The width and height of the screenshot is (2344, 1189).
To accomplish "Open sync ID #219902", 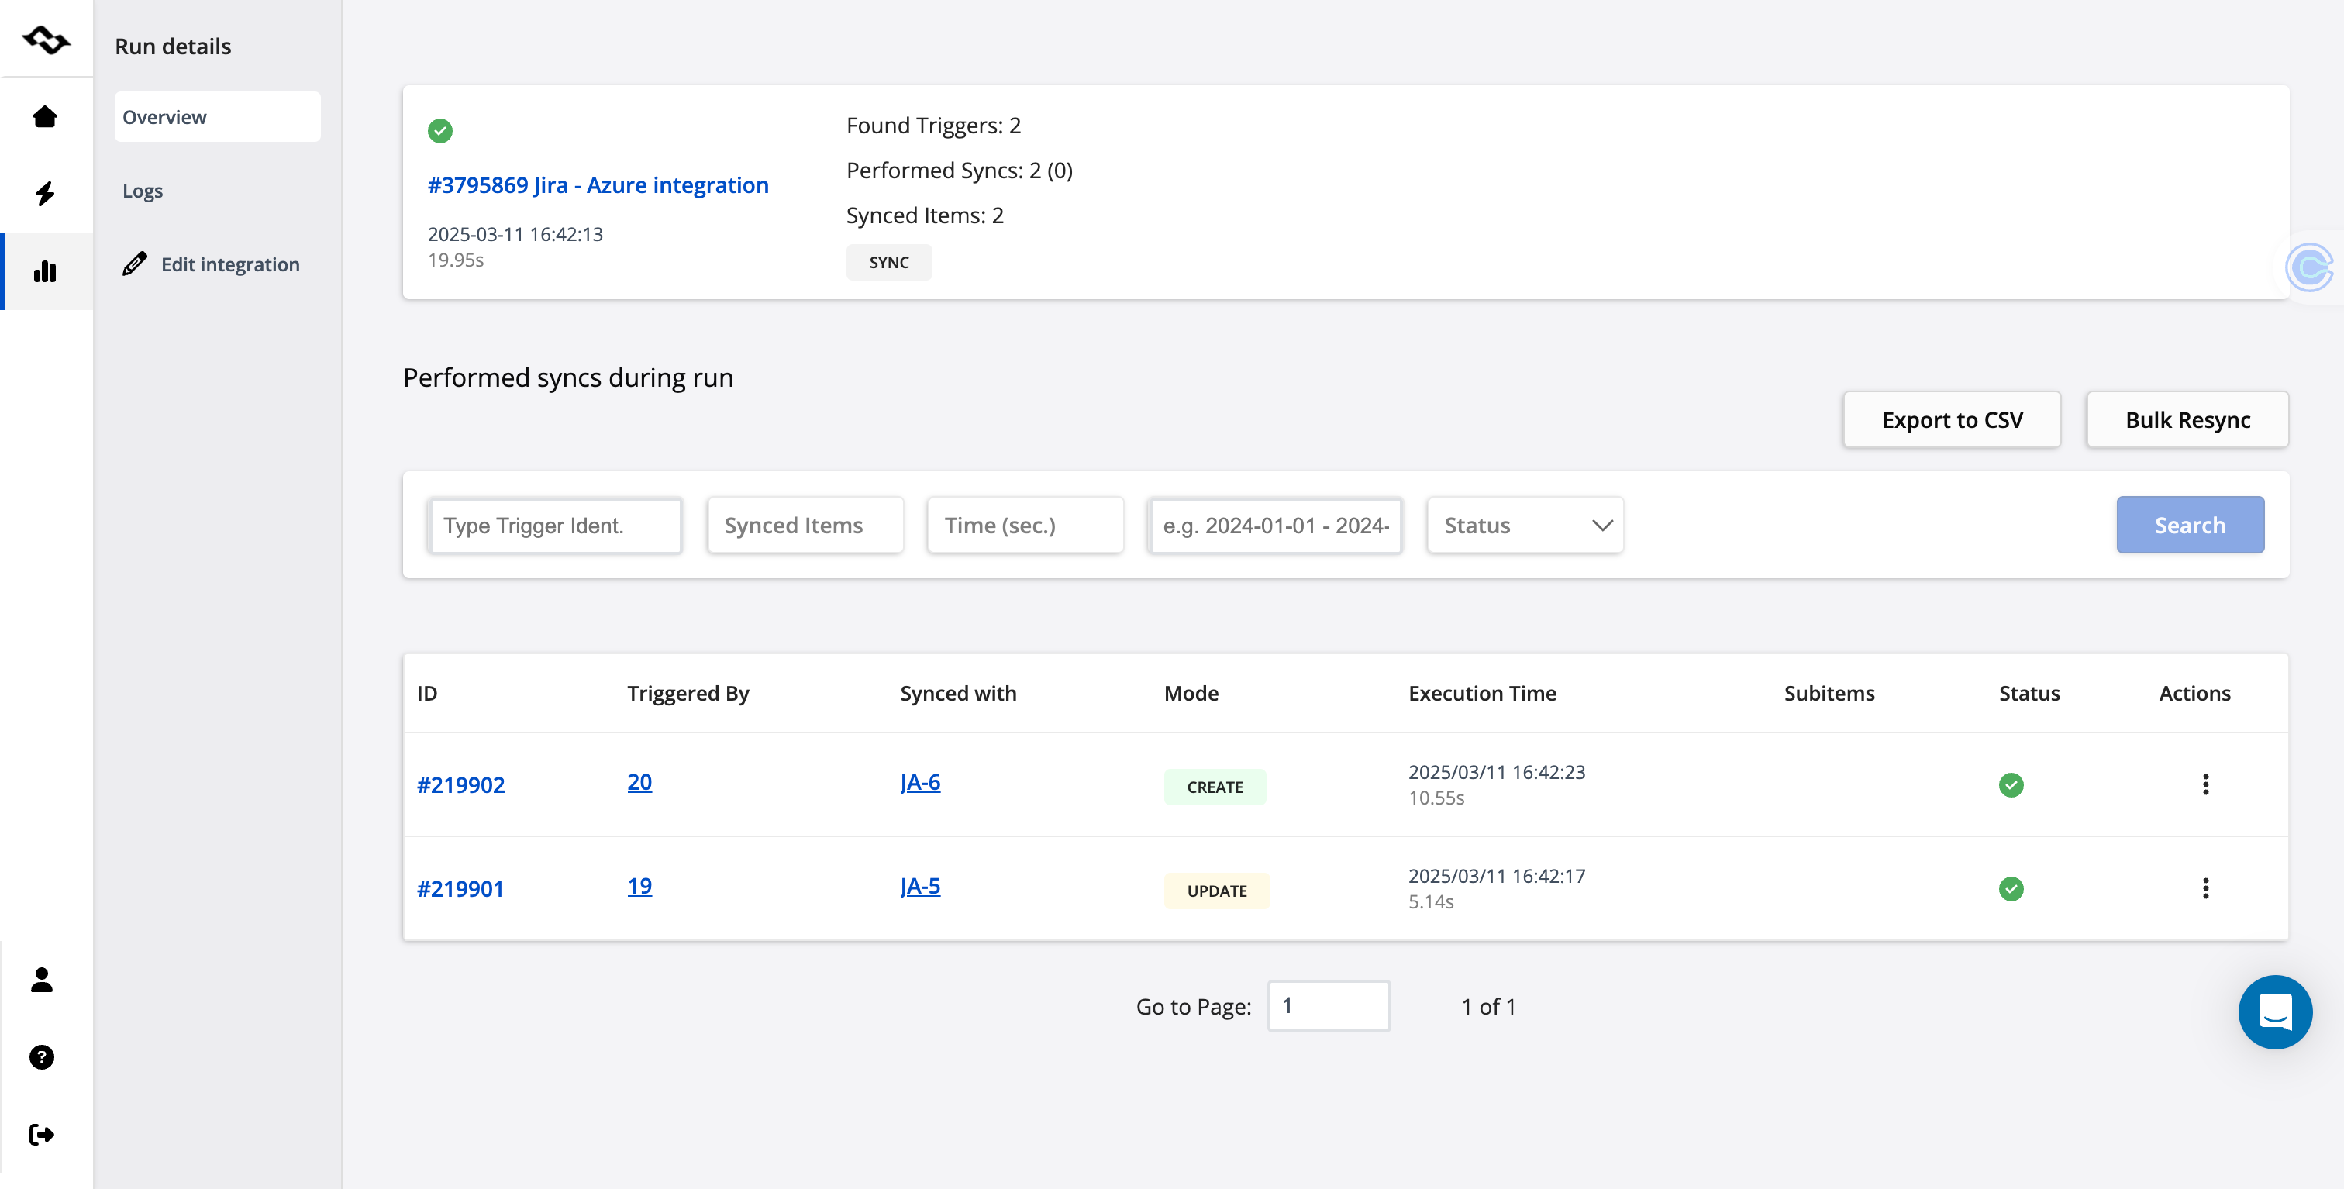I will click(x=460, y=784).
